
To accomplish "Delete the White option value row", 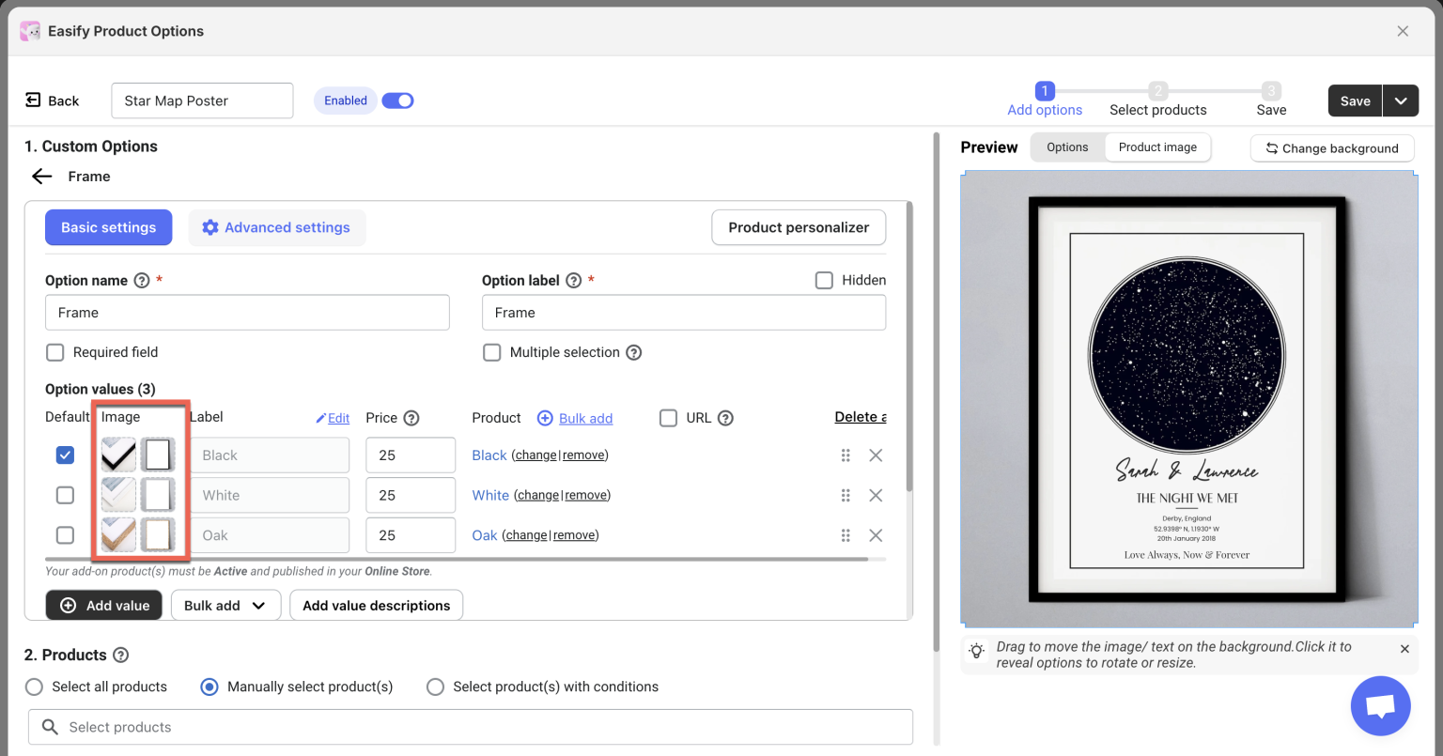I will pyautogui.click(x=876, y=495).
